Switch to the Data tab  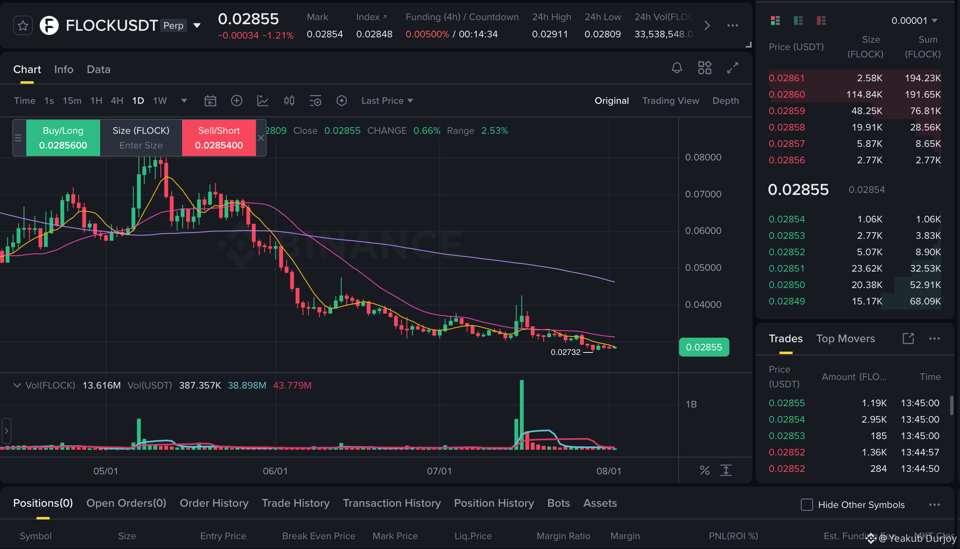(98, 69)
